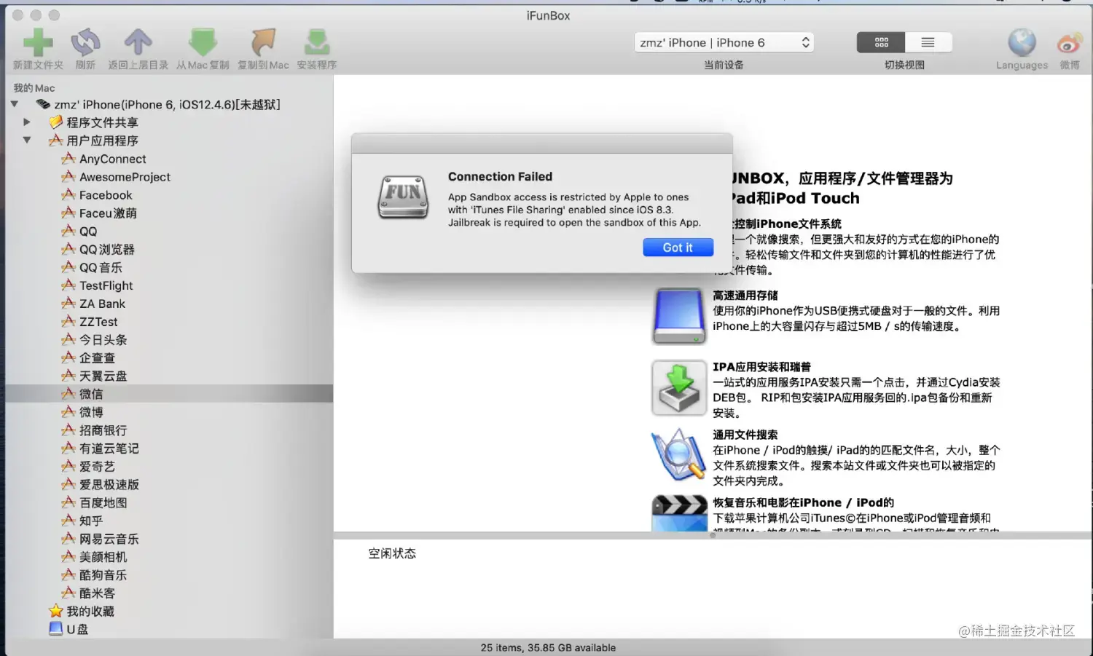Select the 有道云笔记 app
1093x656 pixels.
[x=109, y=448]
